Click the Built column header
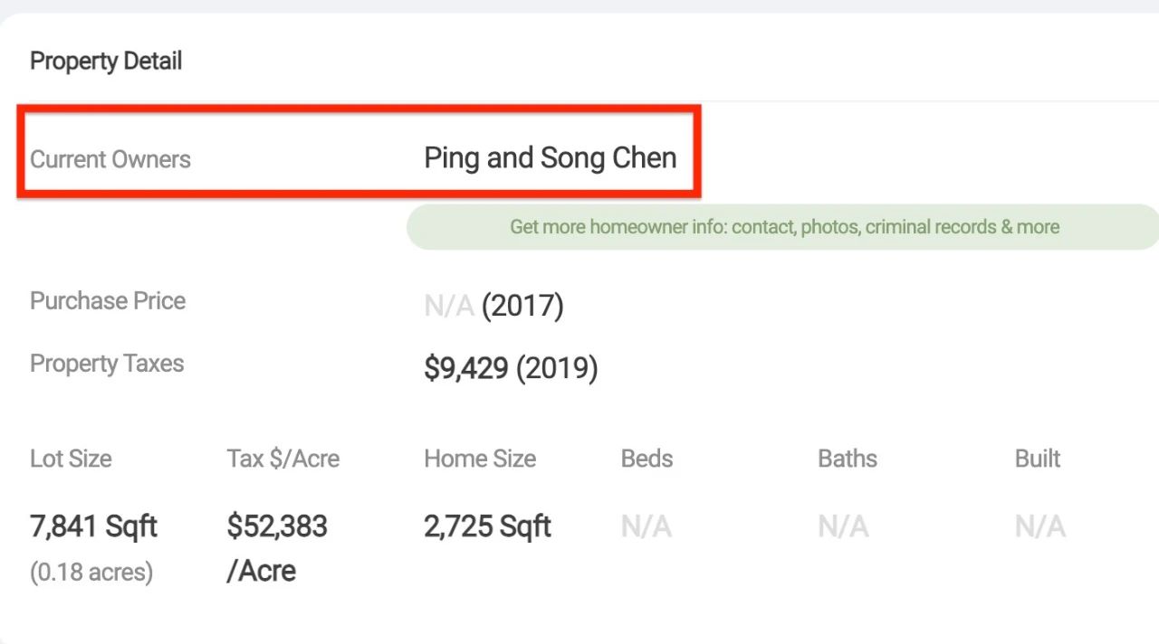Viewport: 1159px width, 644px height. tap(1038, 459)
